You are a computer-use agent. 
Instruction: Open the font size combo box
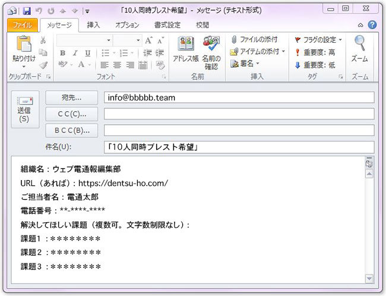pos(127,40)
